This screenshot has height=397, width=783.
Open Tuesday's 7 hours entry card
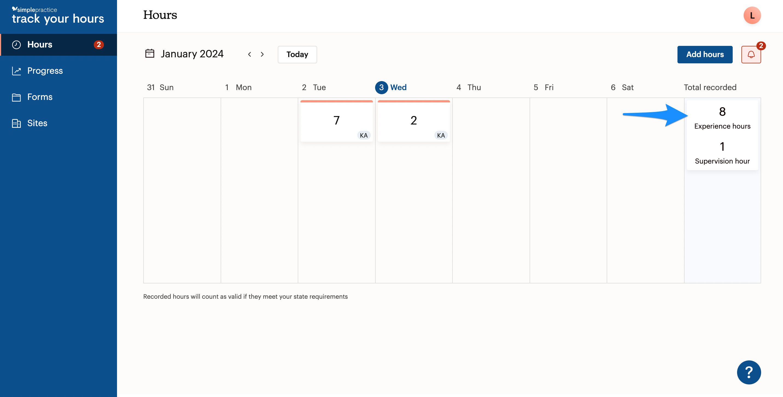336,121
